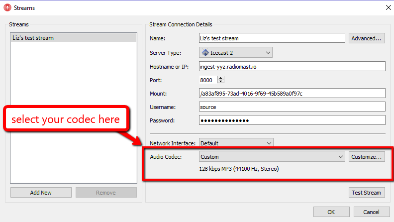Click the Streams app icon in title bar
This screenshot has height=222, width=394.
(7, 7)
